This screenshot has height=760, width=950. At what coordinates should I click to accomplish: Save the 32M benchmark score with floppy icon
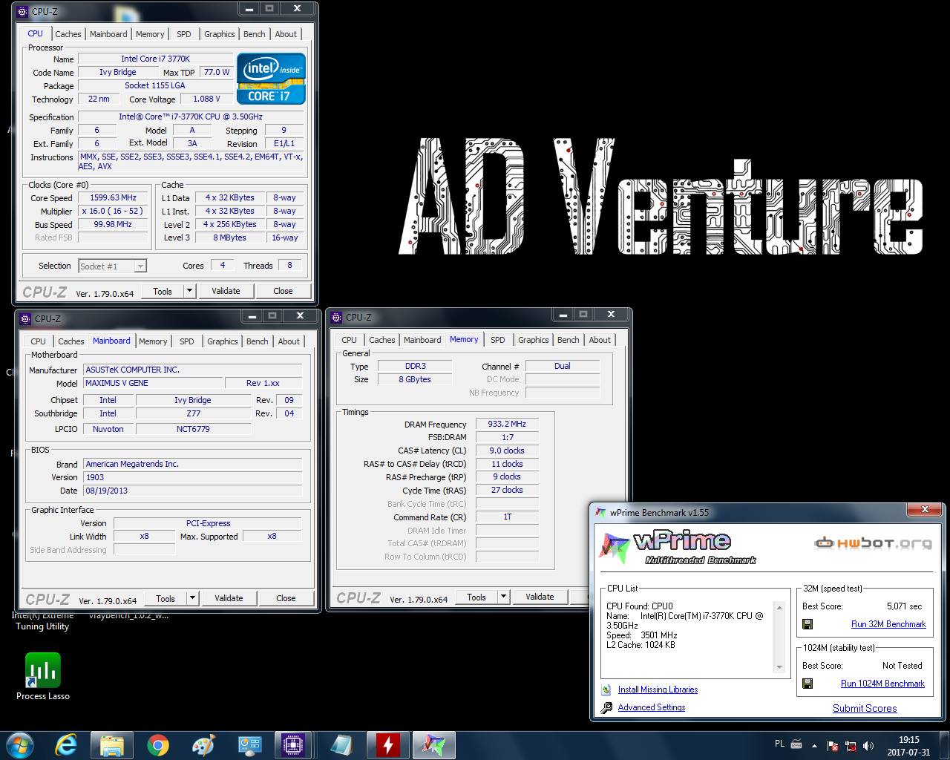[x=807, y=624]
